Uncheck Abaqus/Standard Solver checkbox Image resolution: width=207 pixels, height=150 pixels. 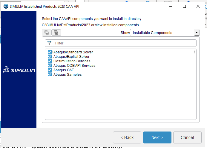(50, 52)
